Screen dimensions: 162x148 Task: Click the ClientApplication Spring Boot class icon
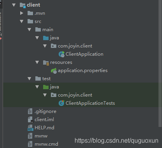[x=61, y=54]
